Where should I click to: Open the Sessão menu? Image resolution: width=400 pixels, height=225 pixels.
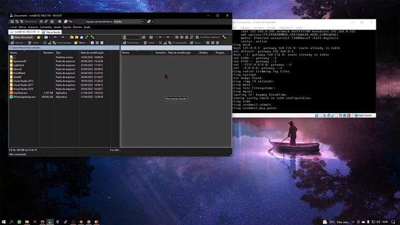[57, 27]
